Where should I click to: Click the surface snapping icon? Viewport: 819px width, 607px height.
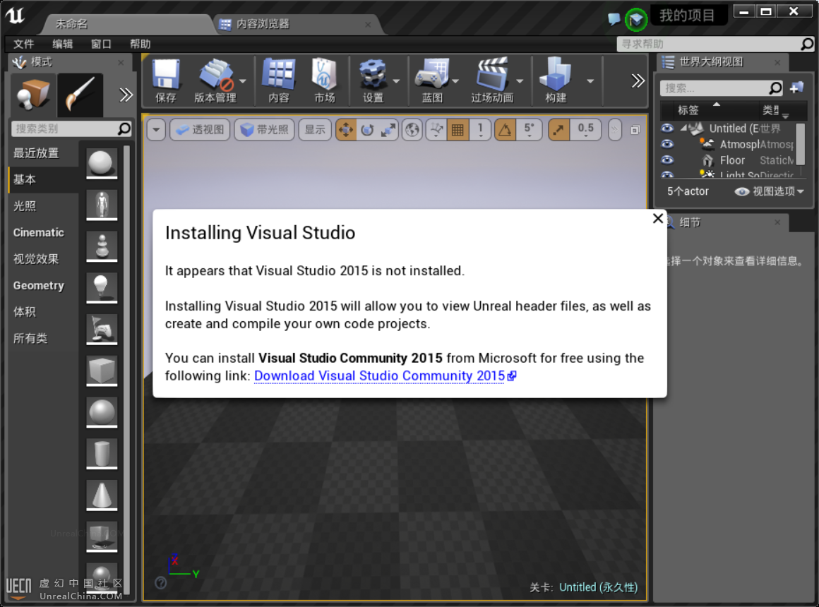436,130
